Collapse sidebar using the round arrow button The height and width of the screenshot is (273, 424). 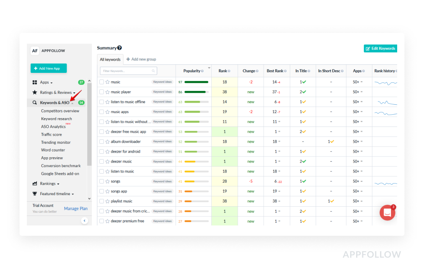pos(85,220)
